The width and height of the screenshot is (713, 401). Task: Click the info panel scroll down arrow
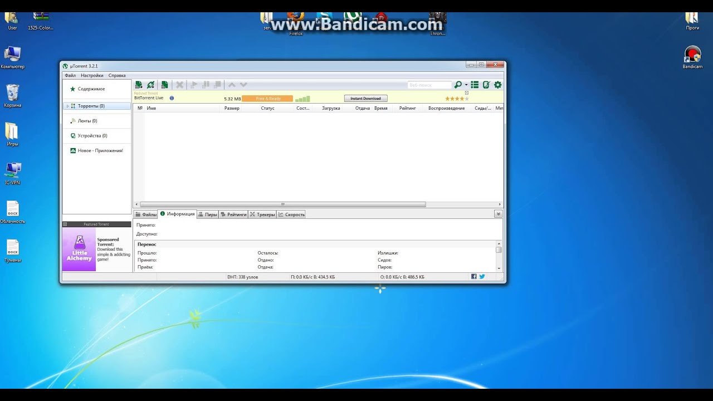tap(499, 268)
